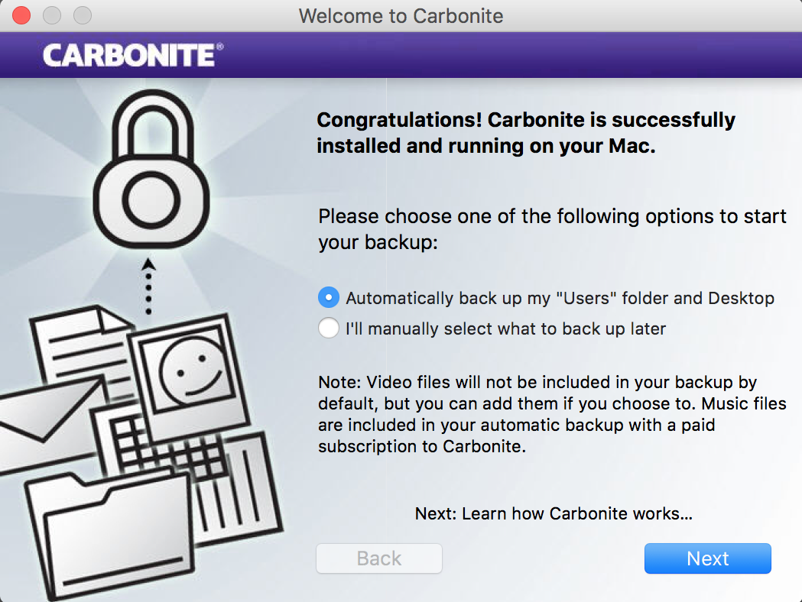Screen dimensions: 802x602
Task: Click the 'Learn how Carbonite works' text
Action: pos(554,513)
